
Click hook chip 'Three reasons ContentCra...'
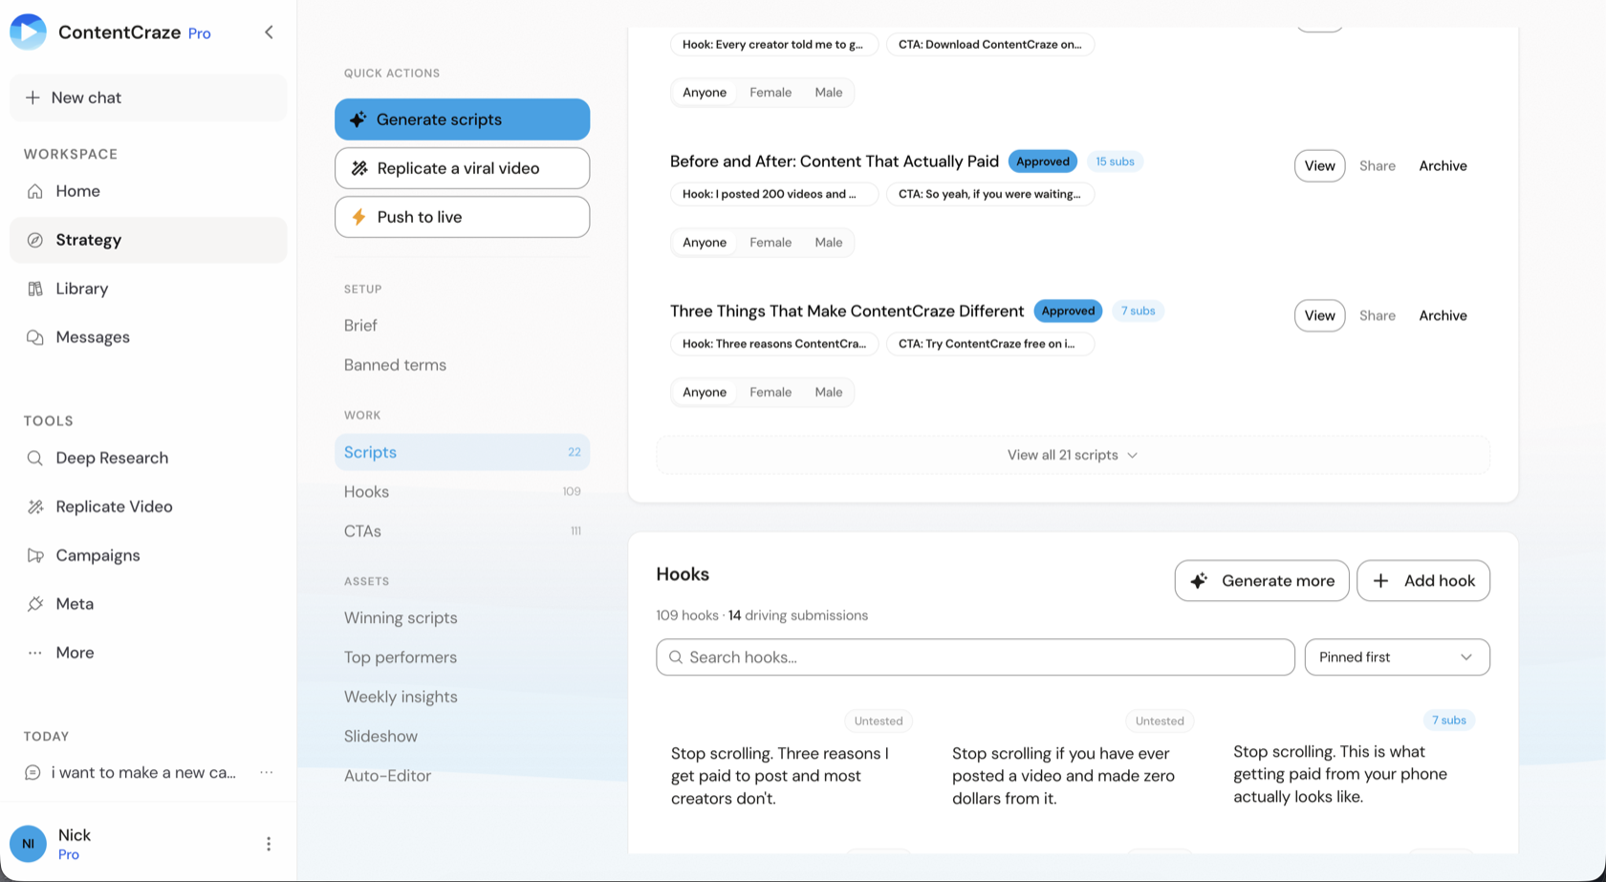(x=773, y=344)
